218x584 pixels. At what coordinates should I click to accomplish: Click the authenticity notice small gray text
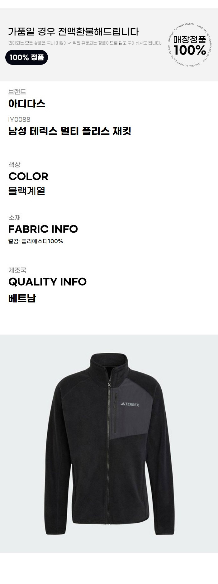point(84,43)
